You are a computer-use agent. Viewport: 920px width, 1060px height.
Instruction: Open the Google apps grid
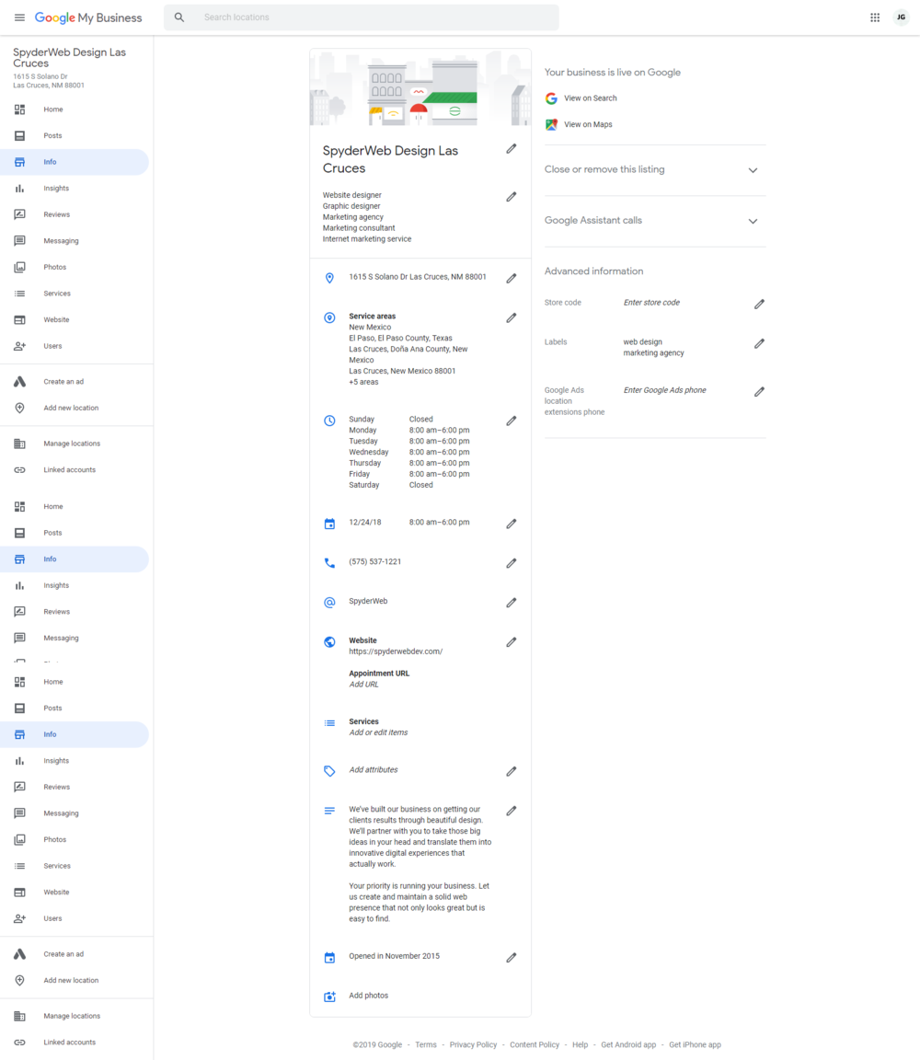(x=875, y=17)
